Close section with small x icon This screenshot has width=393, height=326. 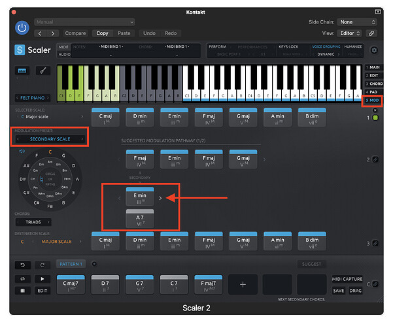pyautogui.click(x=375, y=110)
